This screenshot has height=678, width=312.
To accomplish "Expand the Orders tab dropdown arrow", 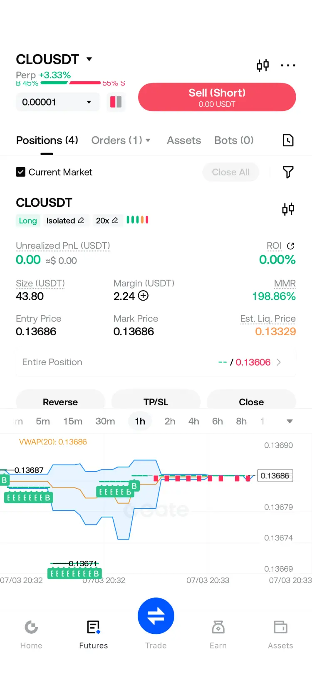I will [148, 141].
